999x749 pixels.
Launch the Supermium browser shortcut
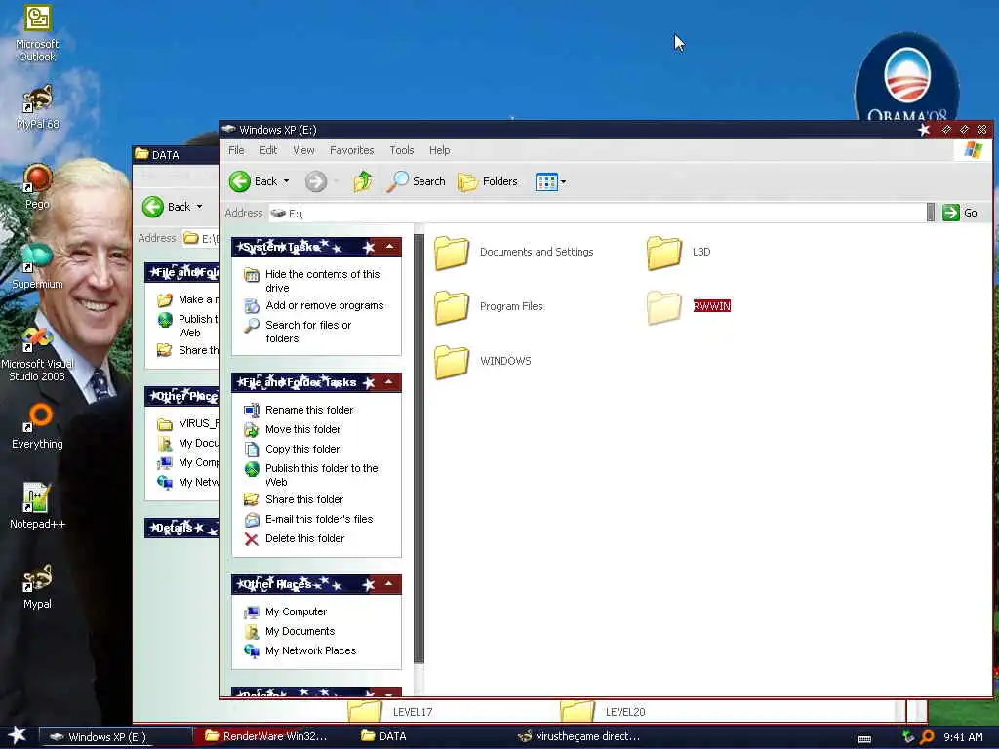coord(37,266)
